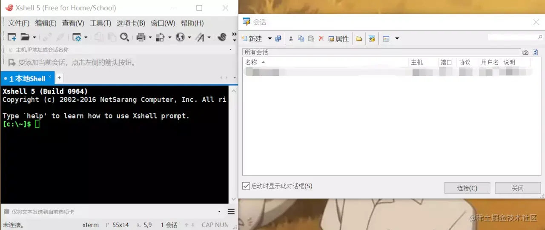
Task: Select the '1 本地Shell' tab
Action: click(x=27, y=78)
